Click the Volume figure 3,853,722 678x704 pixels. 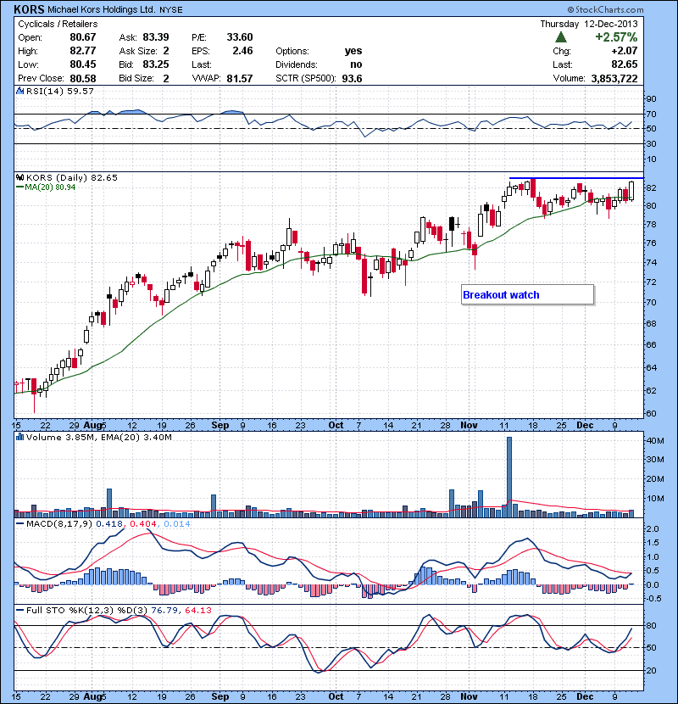point(614,79)
